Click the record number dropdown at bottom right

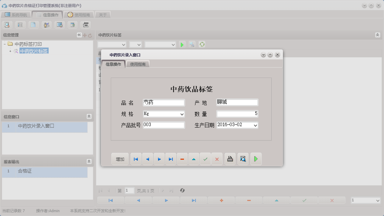(x=365, y=200)
